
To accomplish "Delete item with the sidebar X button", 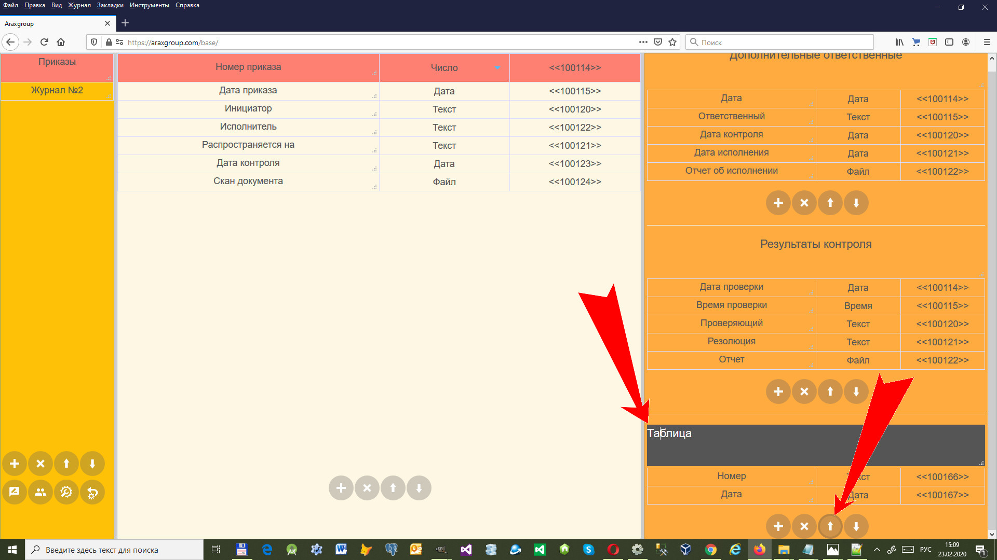I will (41, 464).
